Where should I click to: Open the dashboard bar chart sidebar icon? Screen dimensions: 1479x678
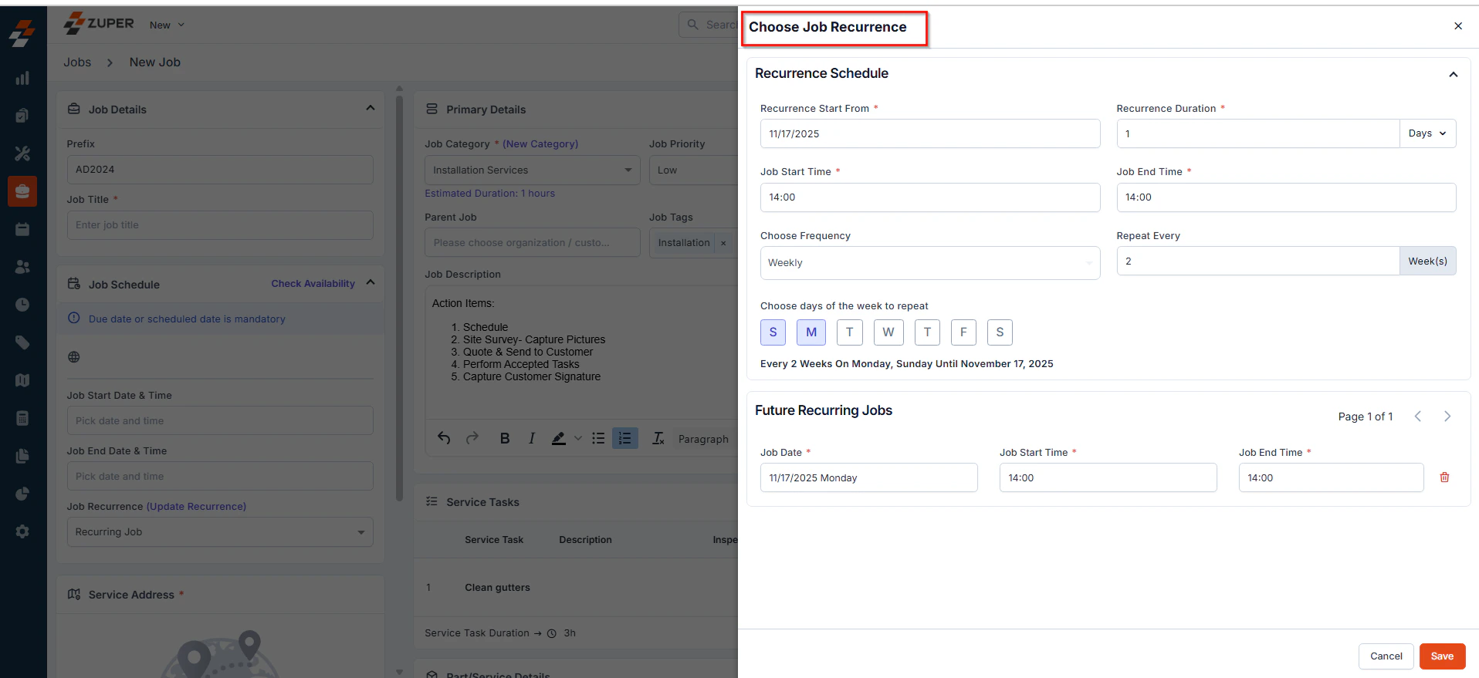(22, 78)
